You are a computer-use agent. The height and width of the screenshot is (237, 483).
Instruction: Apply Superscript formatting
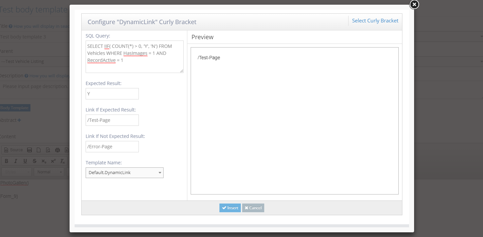[x=53, y=161]
